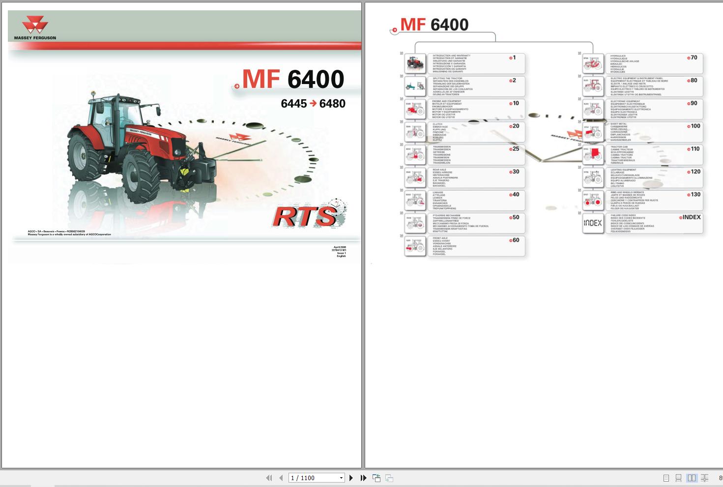Open the INDEX icon box

pyautogui.click(x=593, y=223)
